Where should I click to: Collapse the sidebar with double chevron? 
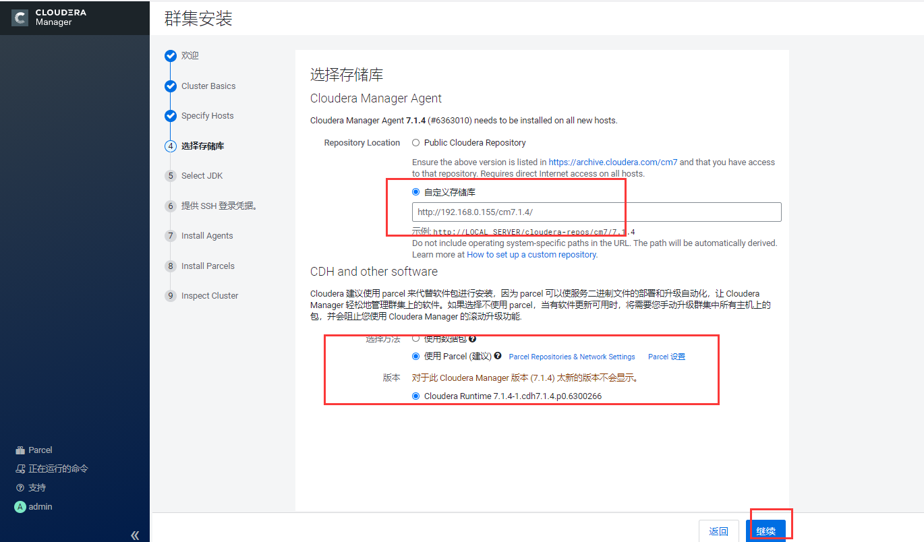pos(135,535)
